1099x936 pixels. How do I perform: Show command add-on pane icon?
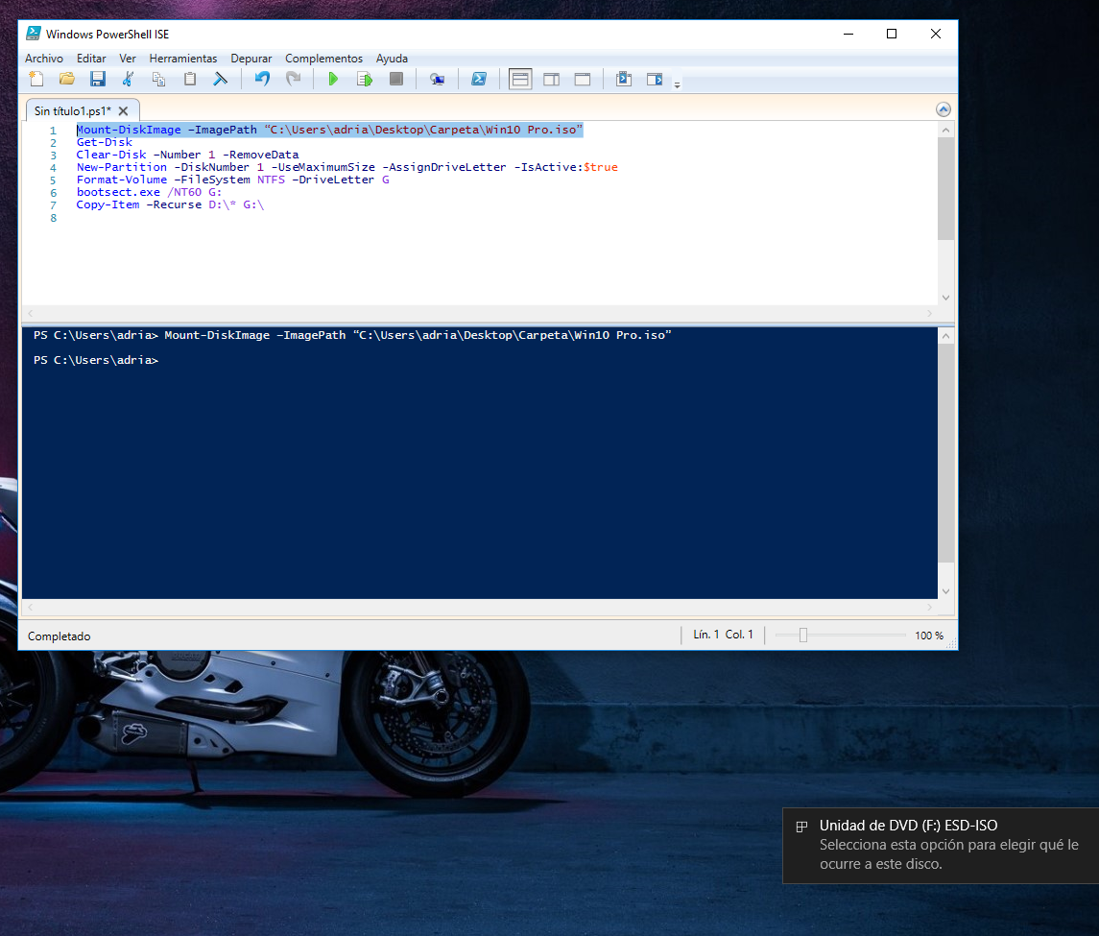(655, 80)
